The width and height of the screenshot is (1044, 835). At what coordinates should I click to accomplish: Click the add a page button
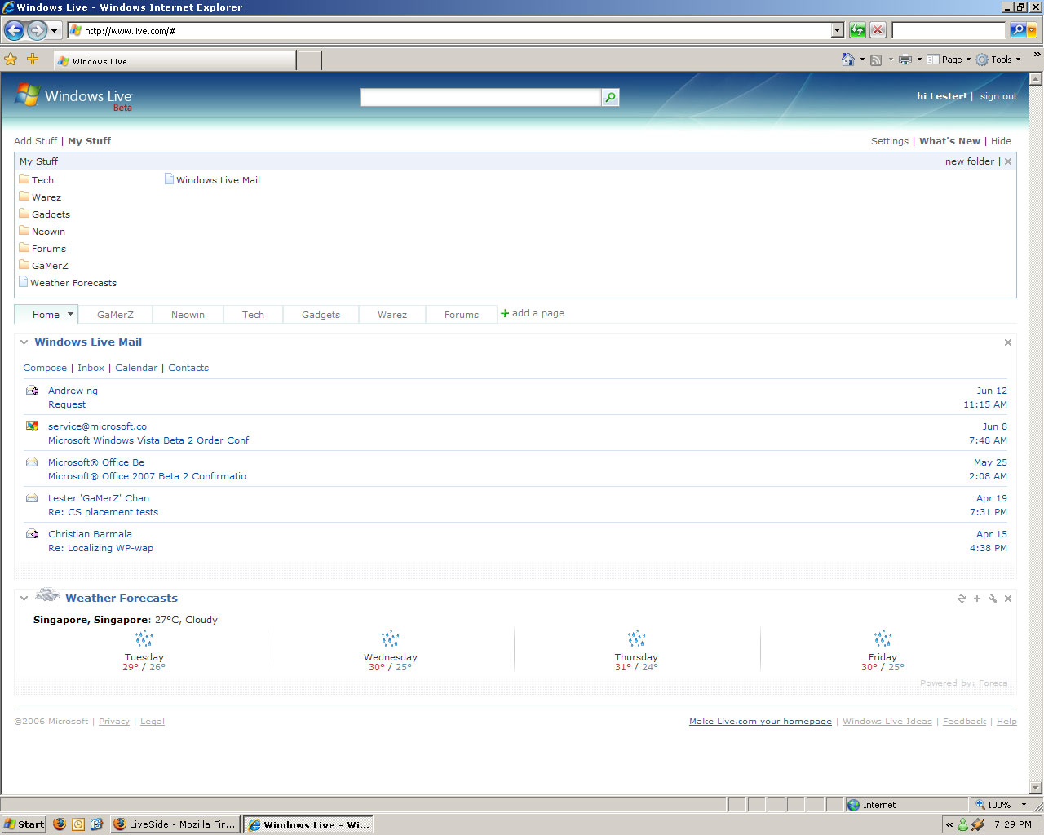pos(533,313)
